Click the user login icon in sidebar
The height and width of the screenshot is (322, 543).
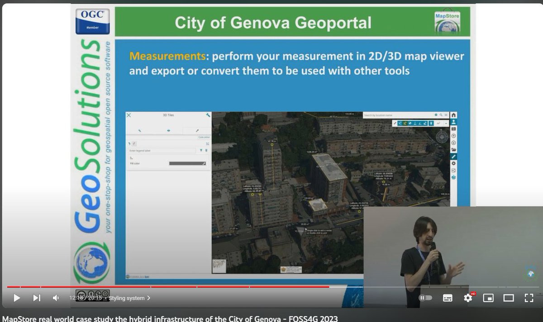[454, 122]
